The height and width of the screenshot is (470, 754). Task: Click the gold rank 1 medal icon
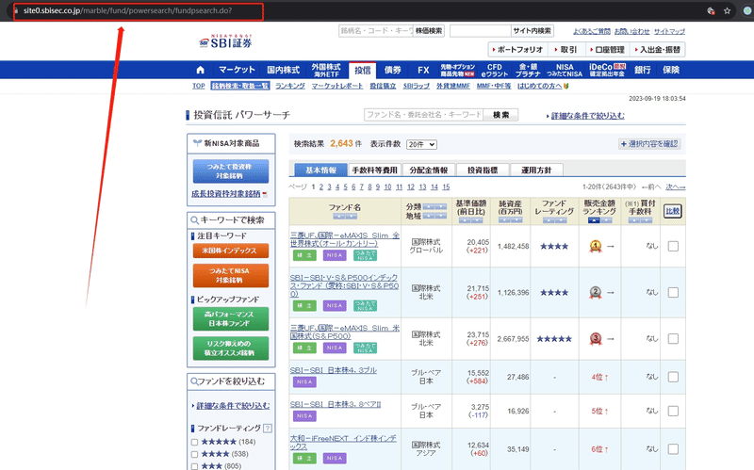tap(596, 247)
